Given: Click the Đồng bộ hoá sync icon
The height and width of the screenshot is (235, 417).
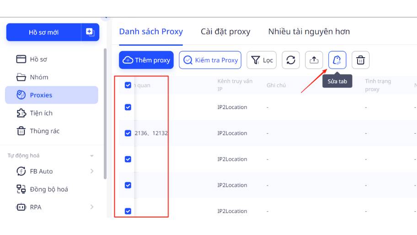Looking at the screenshot, I should point(21,189).
